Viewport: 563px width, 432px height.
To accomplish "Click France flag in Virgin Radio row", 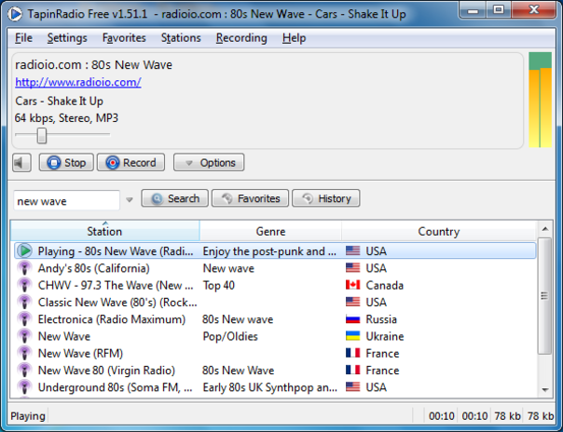I will (352, 370).
